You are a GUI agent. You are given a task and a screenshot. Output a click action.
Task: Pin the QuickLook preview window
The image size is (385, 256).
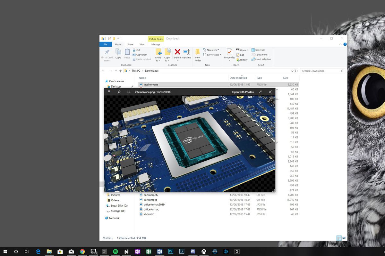pos(119,92)
